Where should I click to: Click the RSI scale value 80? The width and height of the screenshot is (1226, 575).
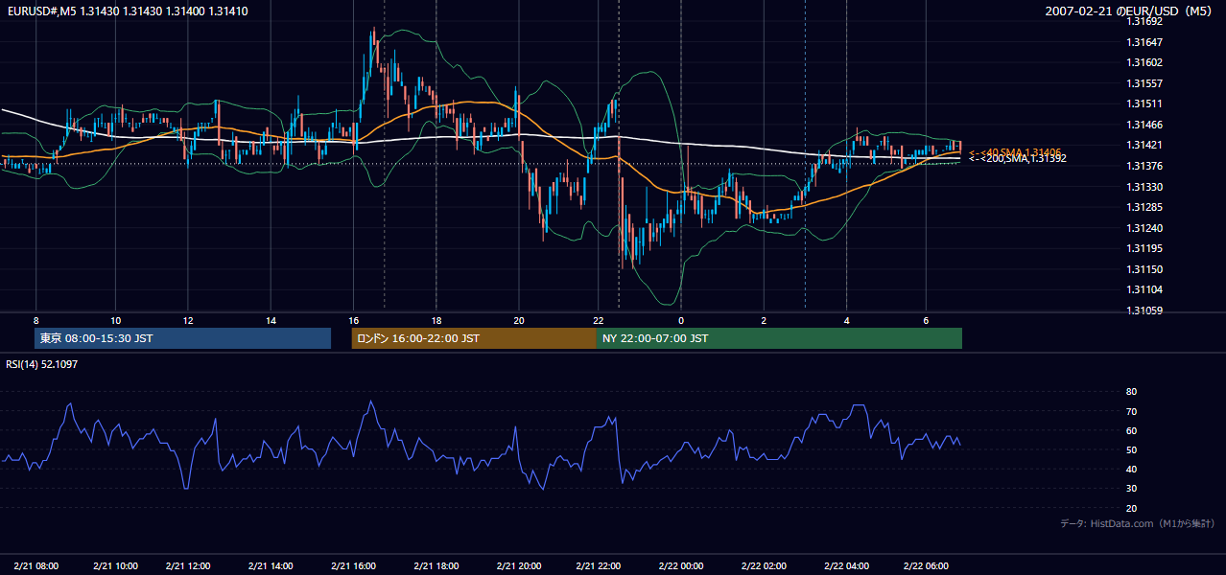pos(1132,392)
